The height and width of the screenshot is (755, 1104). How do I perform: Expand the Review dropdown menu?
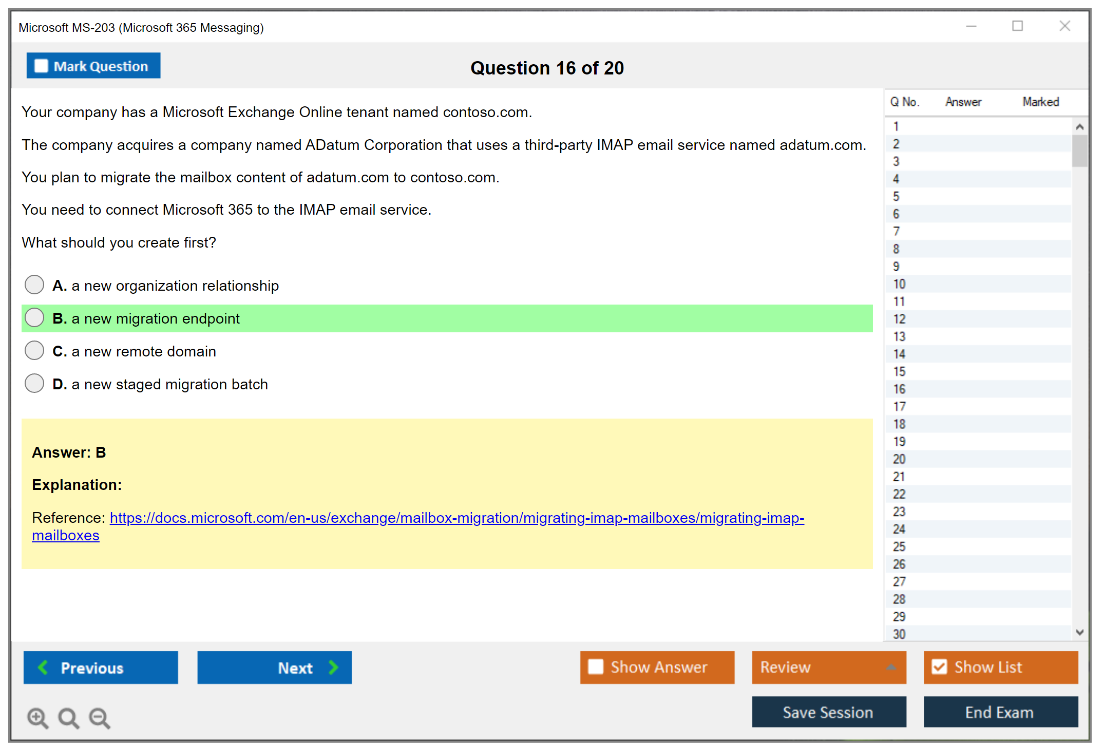click(x=891, y=667)
